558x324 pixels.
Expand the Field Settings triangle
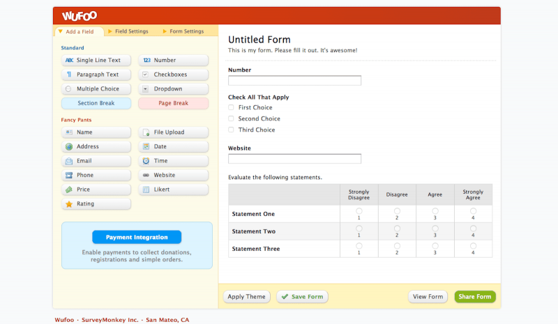click(x=110, y=31)
